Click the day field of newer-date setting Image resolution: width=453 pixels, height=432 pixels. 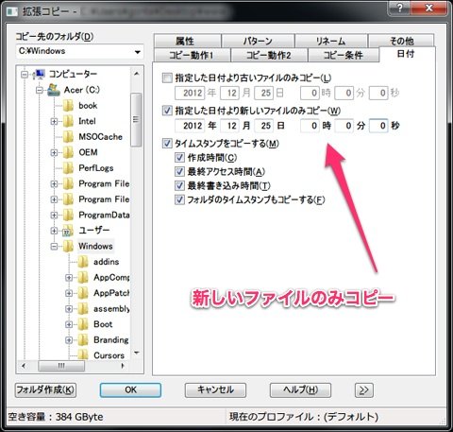(263, 126)
